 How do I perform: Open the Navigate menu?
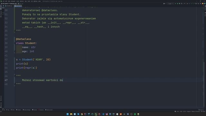point(13,1)
